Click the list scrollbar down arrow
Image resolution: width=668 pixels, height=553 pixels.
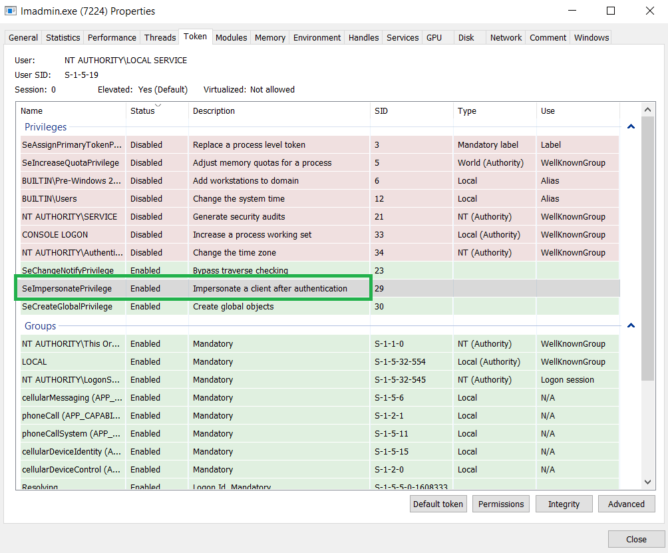pos(647,482)
